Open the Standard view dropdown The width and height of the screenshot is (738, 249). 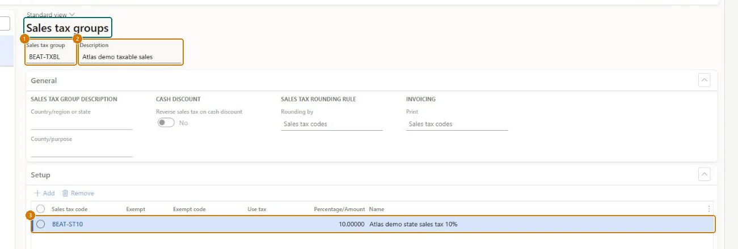click(50, 15)
